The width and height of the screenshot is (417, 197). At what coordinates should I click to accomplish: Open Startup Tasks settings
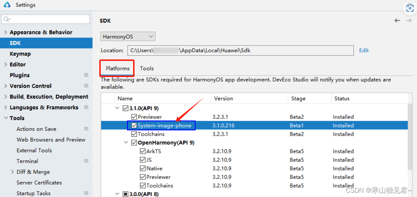33,193
